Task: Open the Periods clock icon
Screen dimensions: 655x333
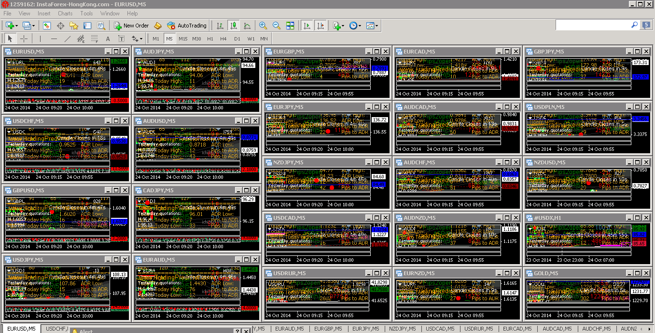Action: [353, 26]
